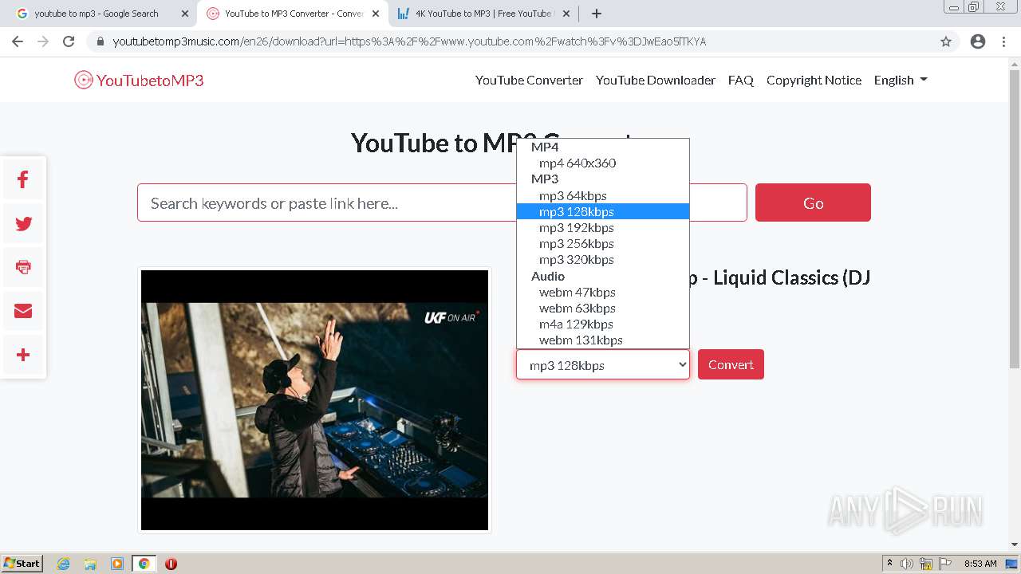Image resolution: width=1021 pixels, height=574 pixels.
Task: Click the clock showing 8:53 AM
Action: [980, 564]
